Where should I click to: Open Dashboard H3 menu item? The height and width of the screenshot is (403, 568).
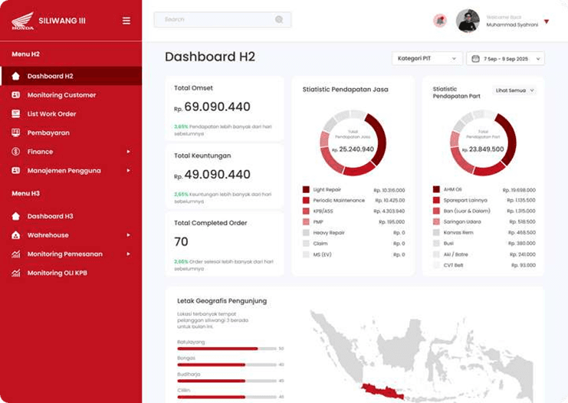point(50,216)
